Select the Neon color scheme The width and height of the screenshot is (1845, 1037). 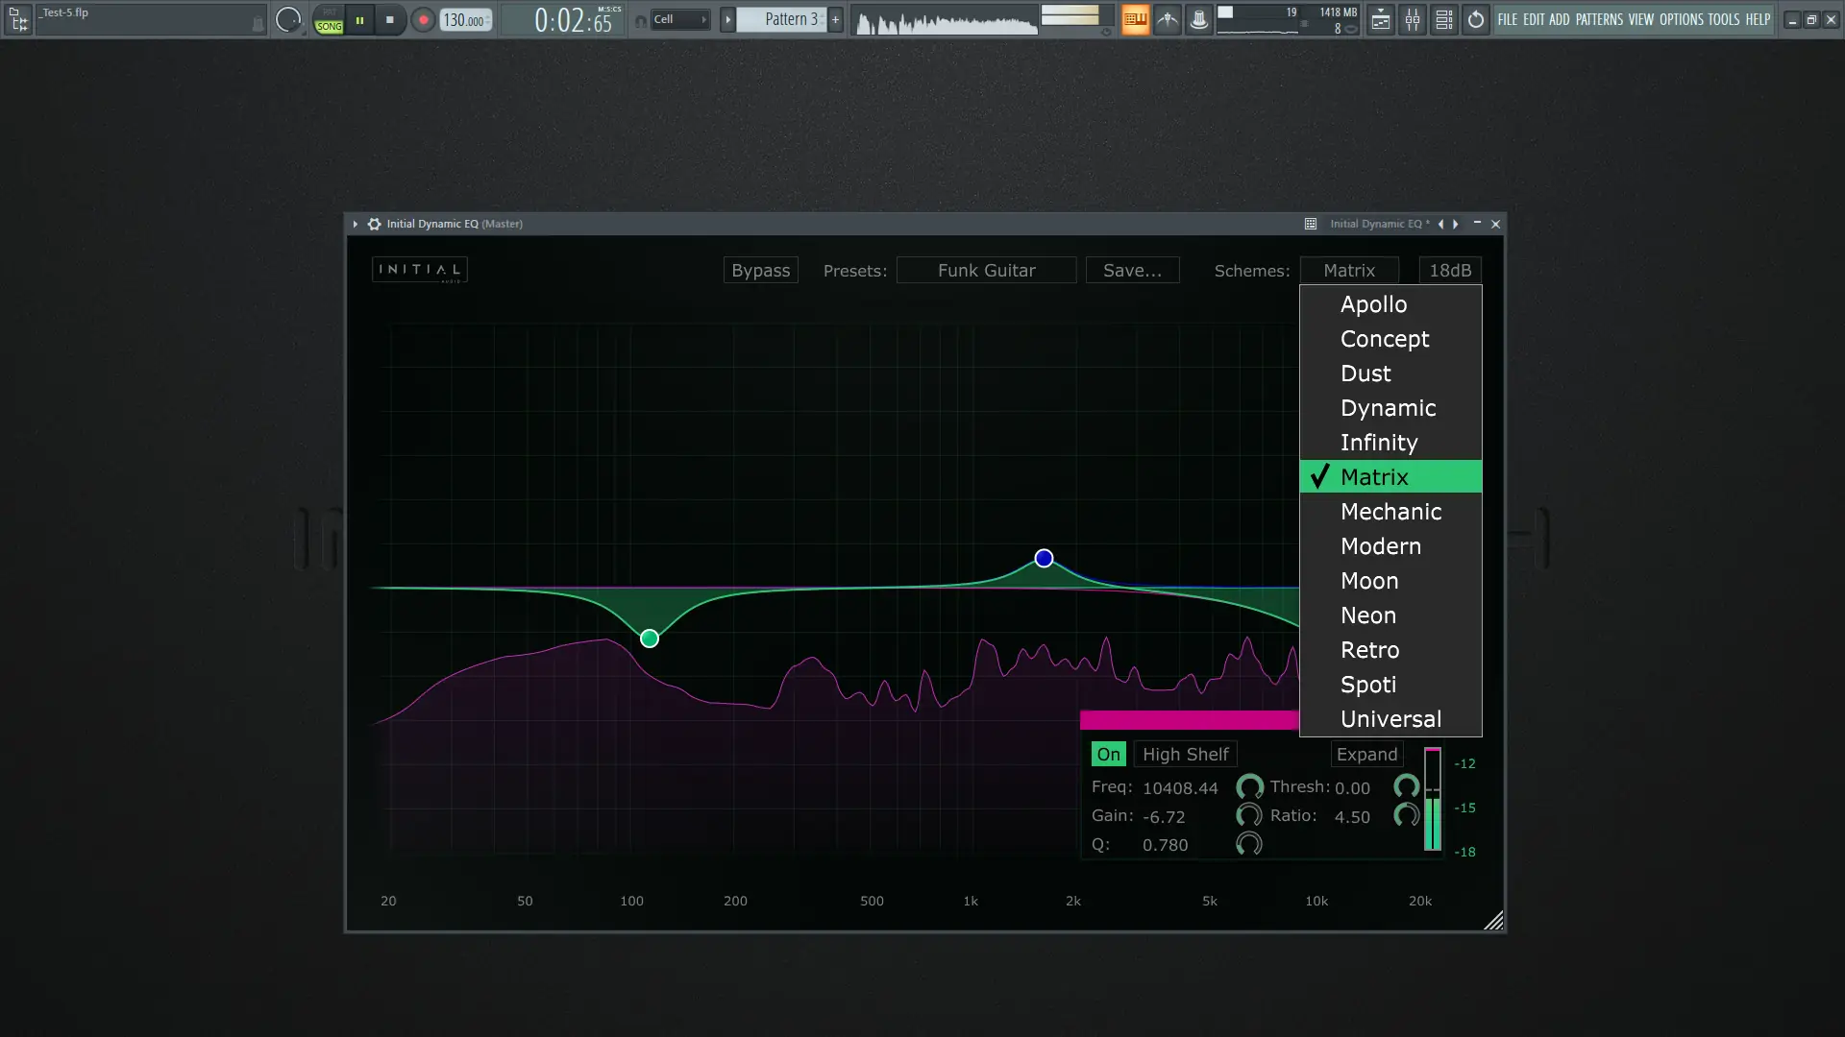pos(1368,615)
